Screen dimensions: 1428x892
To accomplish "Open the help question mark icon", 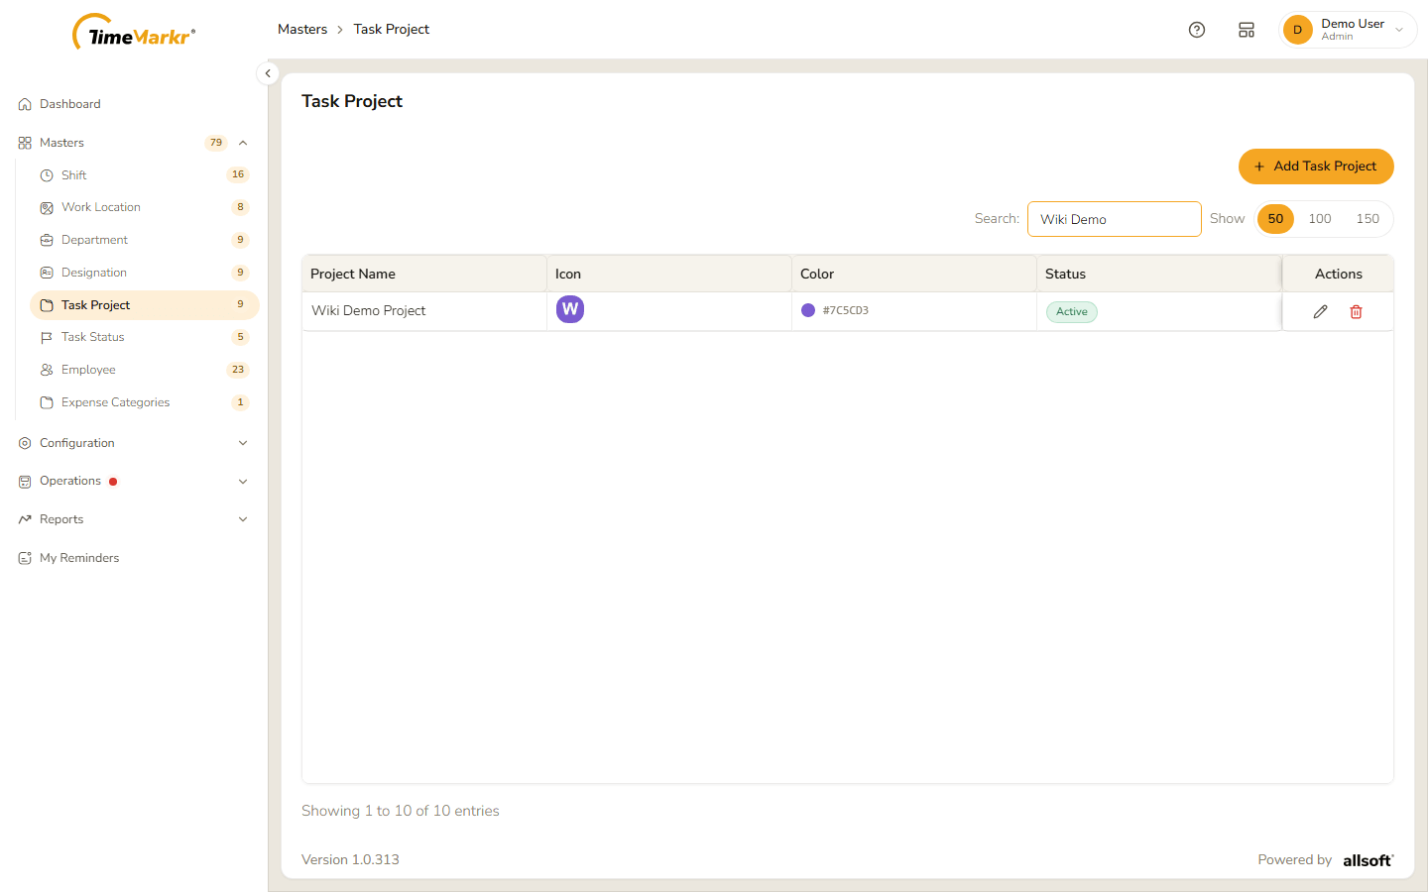I will click(x=1197, y=30).
